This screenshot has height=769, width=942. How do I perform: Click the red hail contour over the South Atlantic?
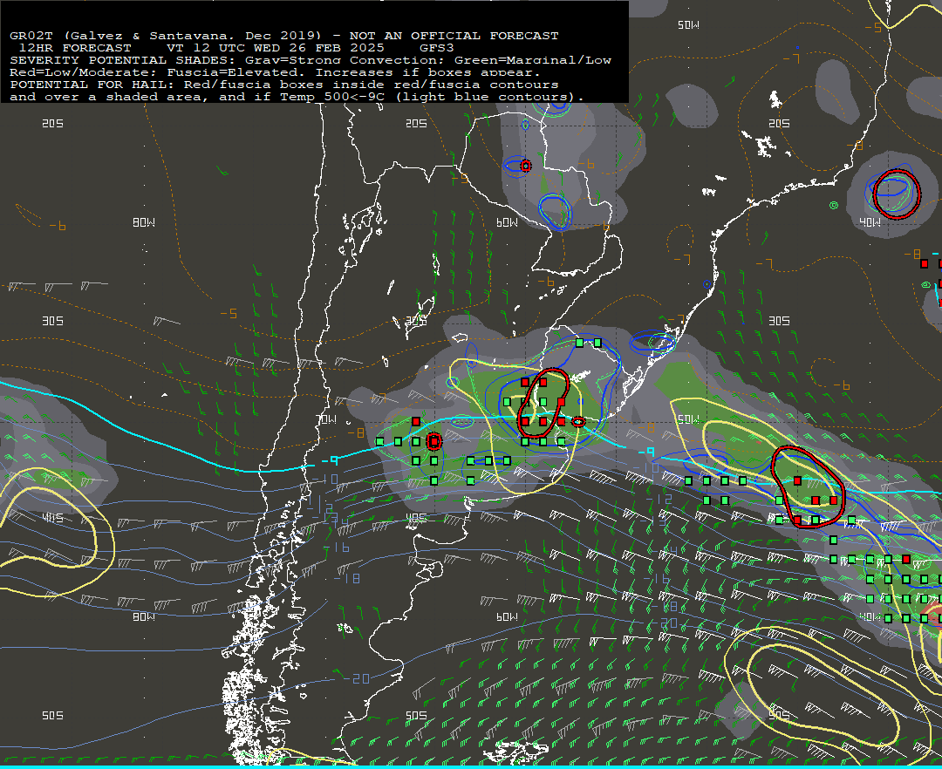click(808, 487)
